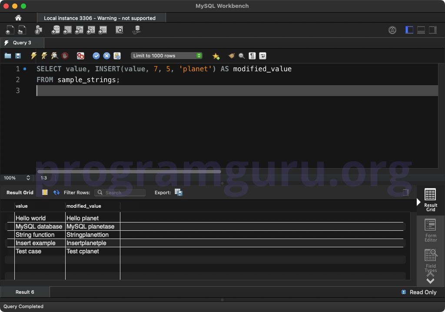The height and width of the screenshot is (312, 445).
Task: Sort by value column header
Action: point(40,206)
